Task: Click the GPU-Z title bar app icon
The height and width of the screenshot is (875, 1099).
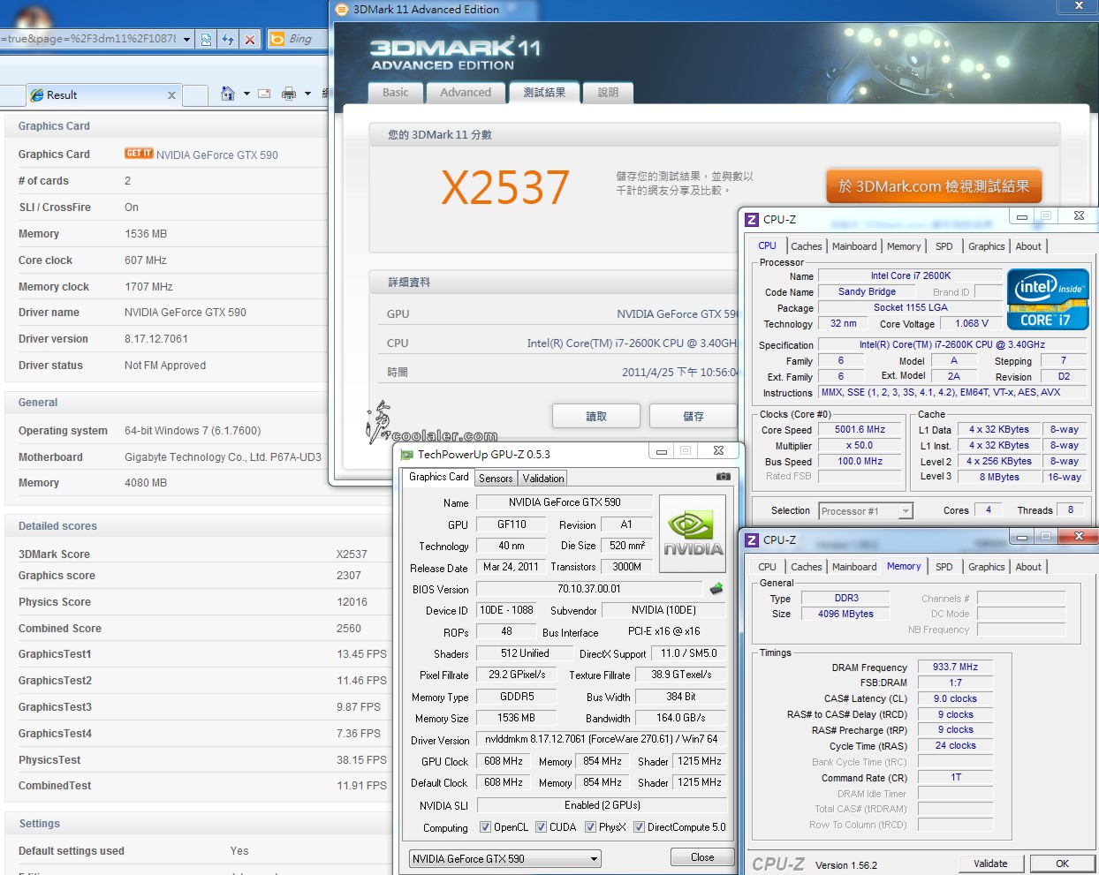Action: [406, 454]
